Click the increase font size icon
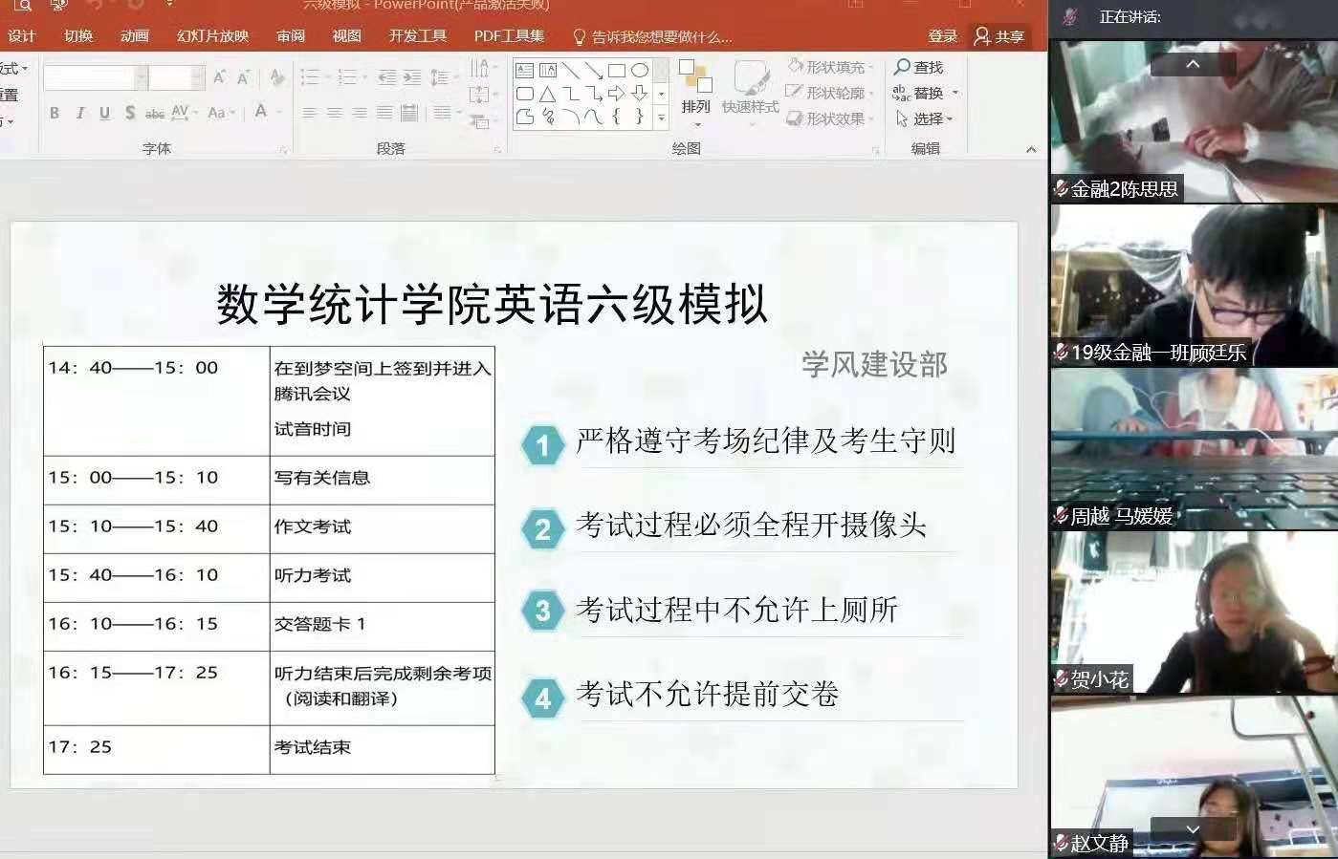Screen dimensions: 1338x859 219,77
